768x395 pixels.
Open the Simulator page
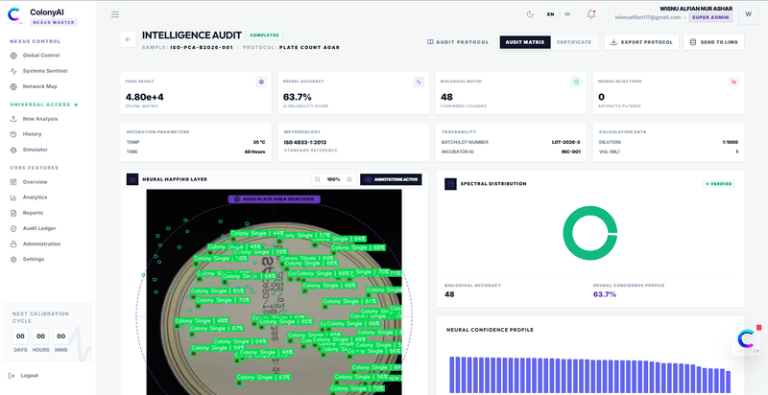(36, 150)
